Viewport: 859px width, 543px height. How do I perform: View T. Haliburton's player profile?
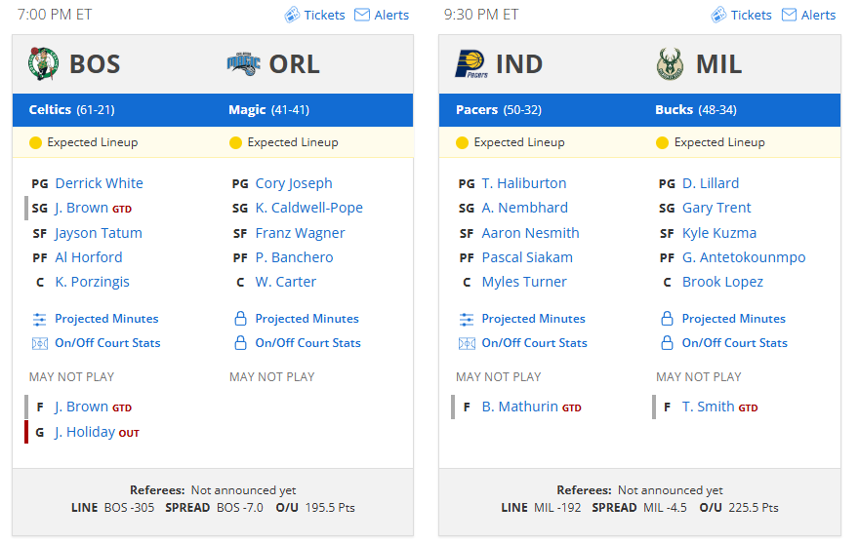[524, 183]
